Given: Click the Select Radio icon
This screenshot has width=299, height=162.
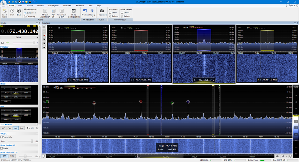Looking at the screenshot, I should (x=4, y=11).
